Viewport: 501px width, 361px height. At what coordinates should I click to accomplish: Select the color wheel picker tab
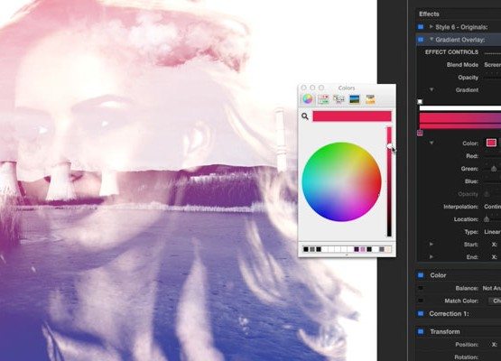[x=308, y=99]
